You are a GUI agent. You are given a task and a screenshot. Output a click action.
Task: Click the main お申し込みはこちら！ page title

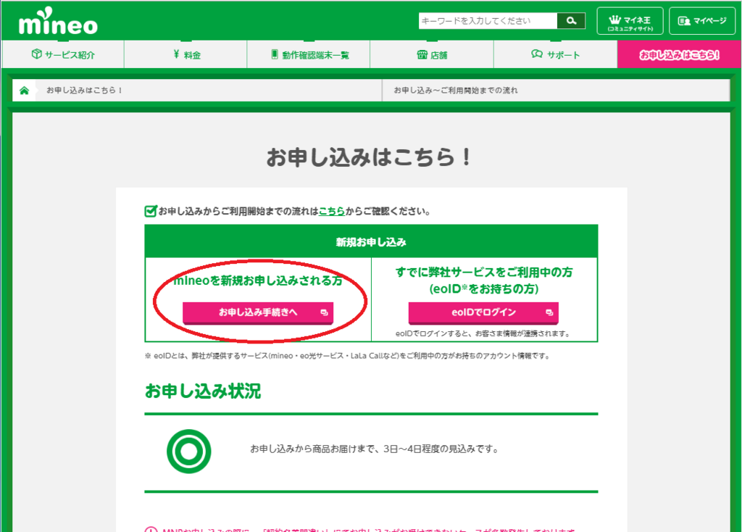369,157
